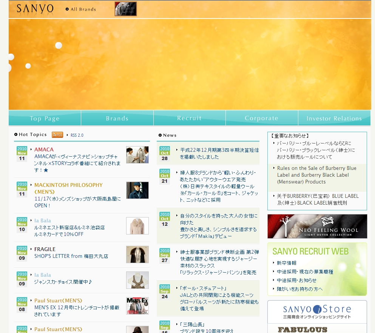Open la Bala Nov 10 topic title
Screen dimensions: 375x333
(x=43, y=220)
